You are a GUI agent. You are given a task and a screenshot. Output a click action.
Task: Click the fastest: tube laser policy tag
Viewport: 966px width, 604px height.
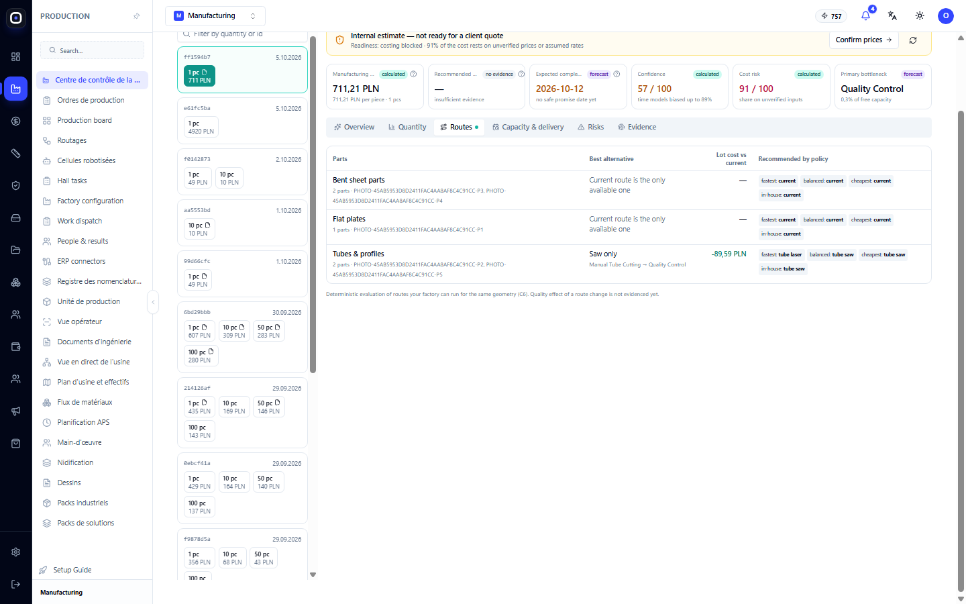click(782, 254)
